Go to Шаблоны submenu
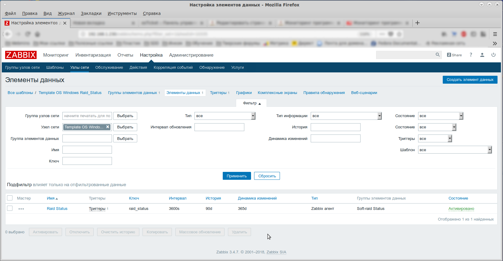 coord(55,68)
